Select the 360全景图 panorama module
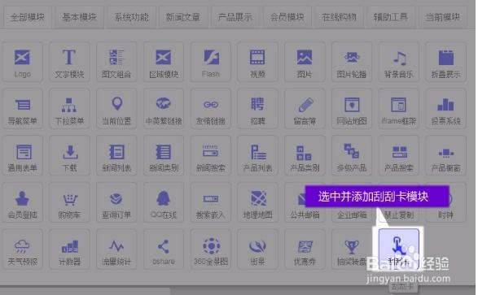The image size is (478, 295). coord(211,249)
